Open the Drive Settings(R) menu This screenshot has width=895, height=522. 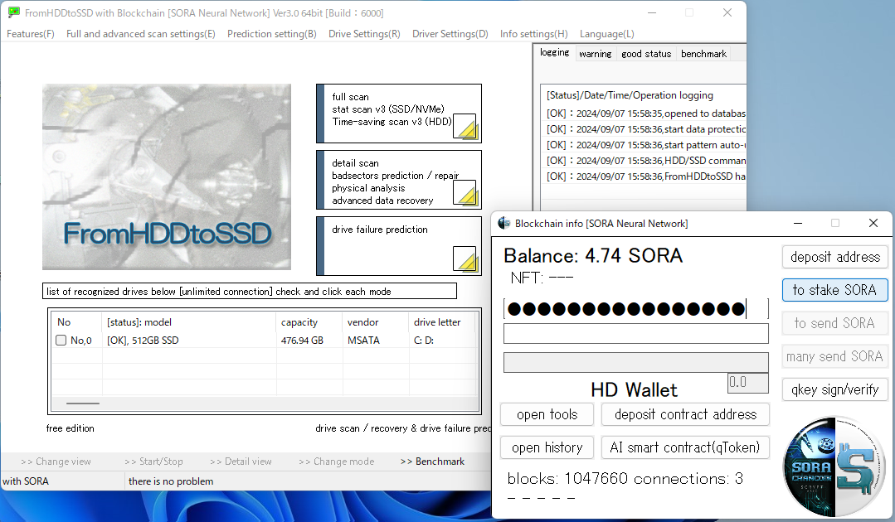point(364,34)
